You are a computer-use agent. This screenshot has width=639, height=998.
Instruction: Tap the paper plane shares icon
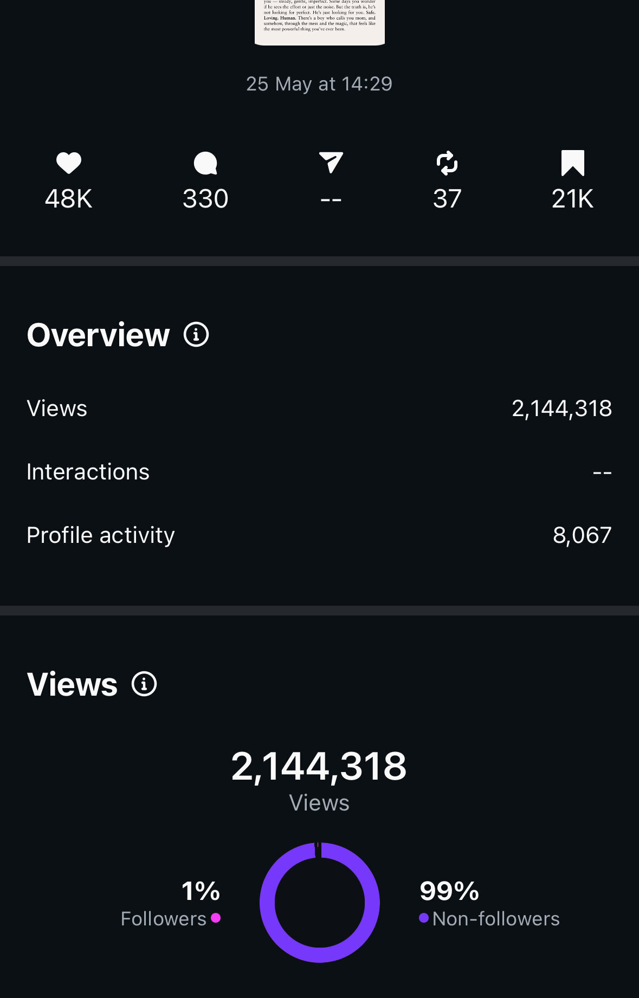331,163
